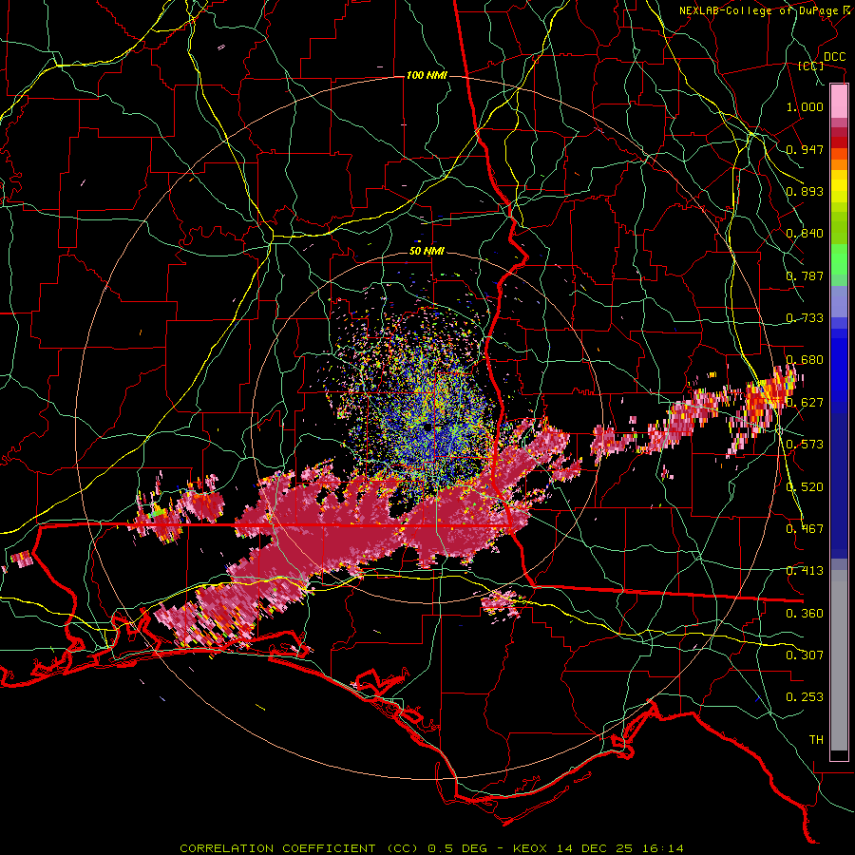
Task: Select the 0.733 scale value
Action: (805, 318)
